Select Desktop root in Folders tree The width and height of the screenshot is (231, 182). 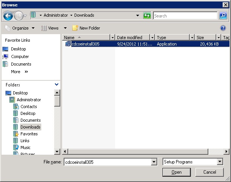click(x=17, y=93)
